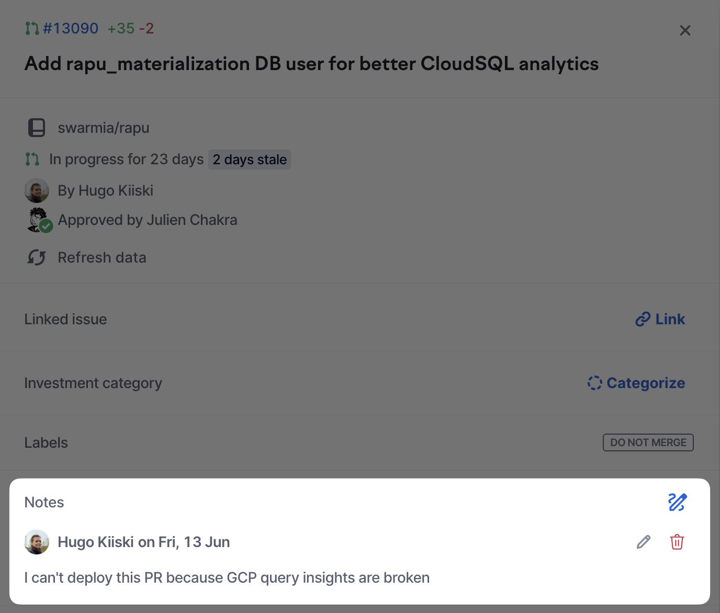Edit Hugo Kiiski's note
Screen dimensions: 720x613
coord(644,542)
